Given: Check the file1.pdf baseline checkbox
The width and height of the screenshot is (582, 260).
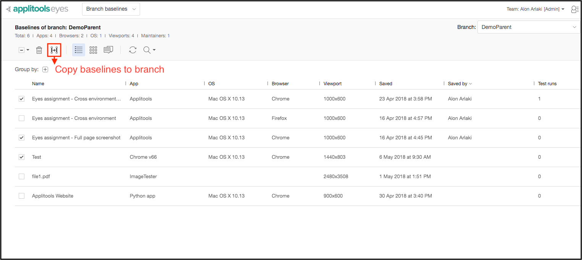Looking at the screenshot, I should click(22, 177).
